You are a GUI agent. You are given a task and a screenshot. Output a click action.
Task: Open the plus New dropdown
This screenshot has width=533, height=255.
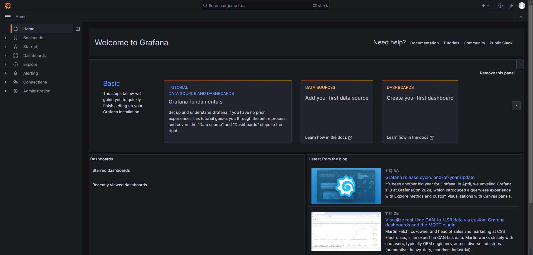(485, 6)
